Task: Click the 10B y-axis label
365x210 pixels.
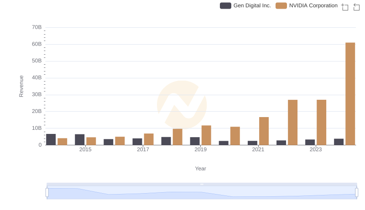Action: coord(37,128)
